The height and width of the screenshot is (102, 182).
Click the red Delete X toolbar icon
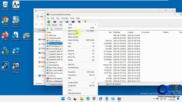pos(79,22)
